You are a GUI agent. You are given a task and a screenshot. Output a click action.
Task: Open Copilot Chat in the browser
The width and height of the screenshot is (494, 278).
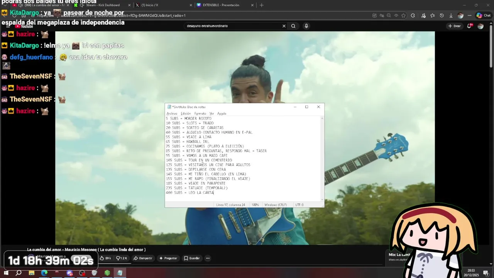click(x=484, y=15)
